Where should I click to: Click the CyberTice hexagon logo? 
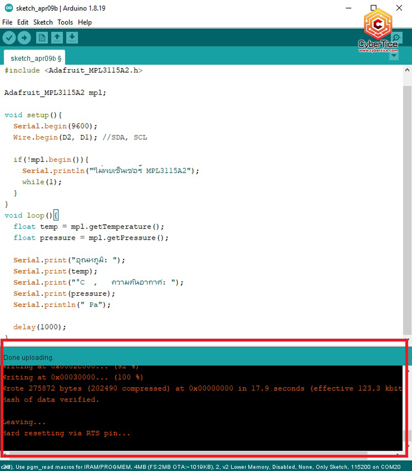pyautogui.click(x=378, y=25)
